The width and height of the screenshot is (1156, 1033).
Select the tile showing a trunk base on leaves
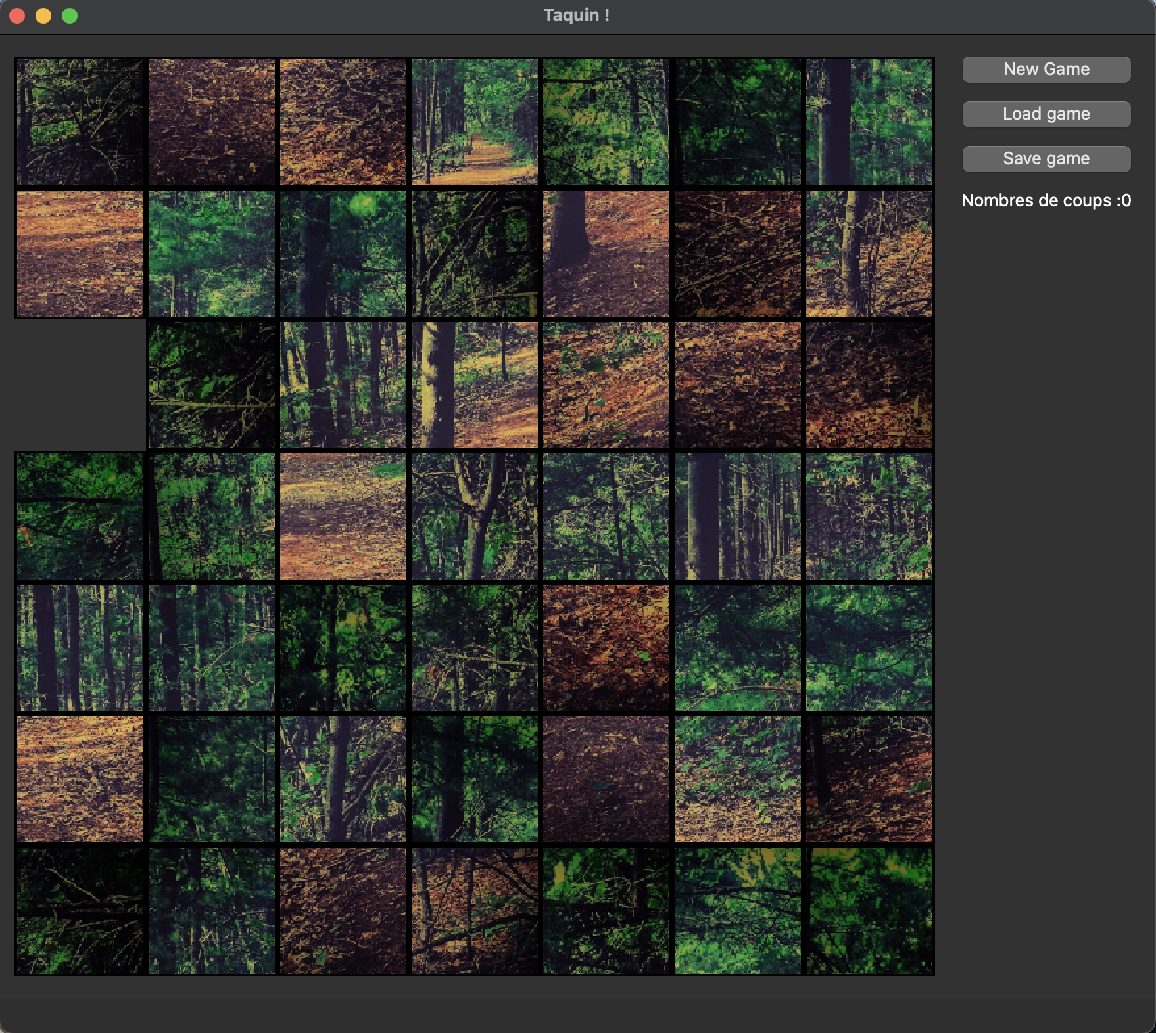[606, 254]
